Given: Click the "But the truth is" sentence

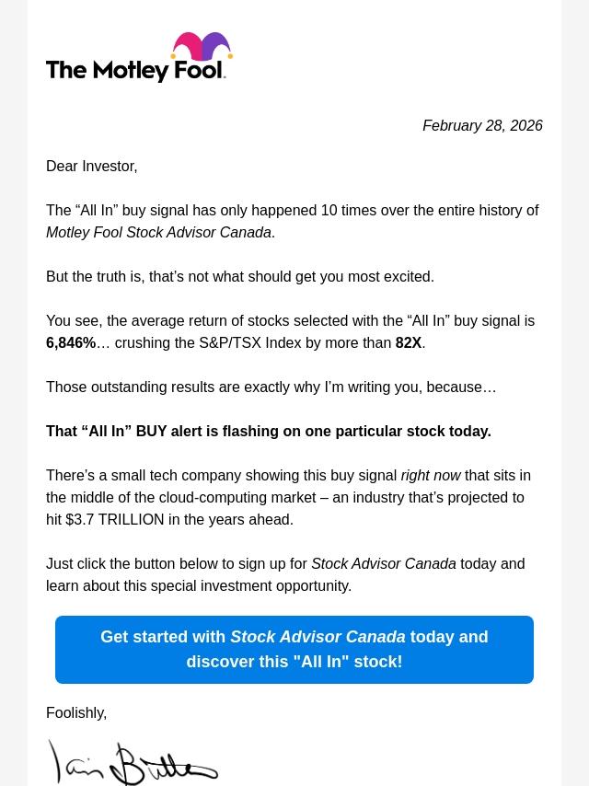Looking at the screenshot, I should (239, 276).
